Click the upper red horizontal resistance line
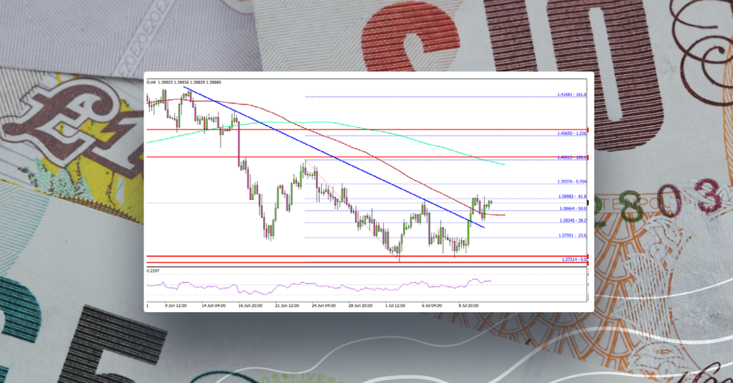The width and height of the screenshot is (733, 383). (x=366, y=130)
